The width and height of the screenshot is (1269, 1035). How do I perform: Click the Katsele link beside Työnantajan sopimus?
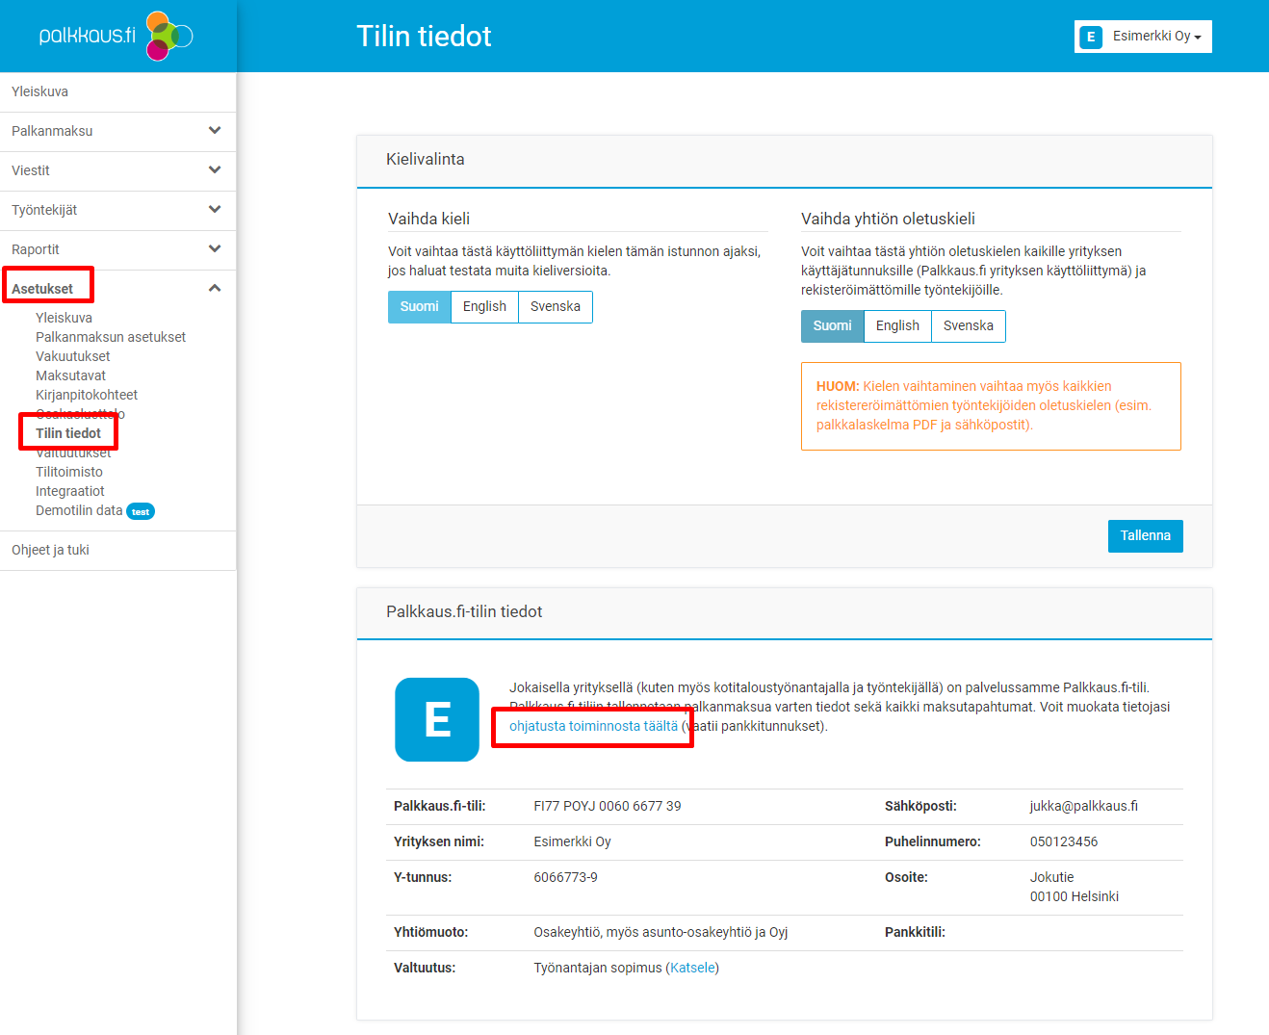692,968
